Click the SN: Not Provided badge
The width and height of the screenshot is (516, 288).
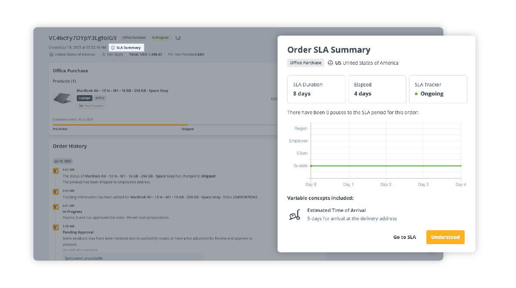[91, 106]
